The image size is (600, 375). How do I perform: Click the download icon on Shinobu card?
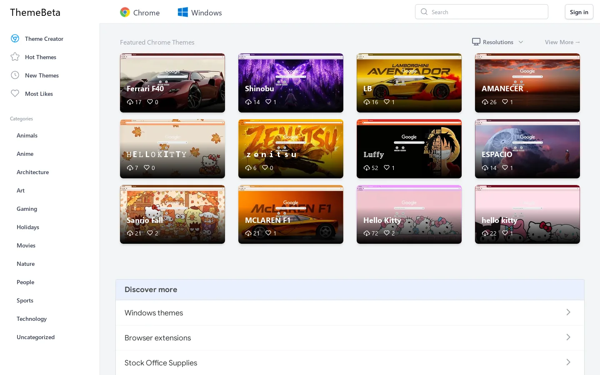(248, 102)
